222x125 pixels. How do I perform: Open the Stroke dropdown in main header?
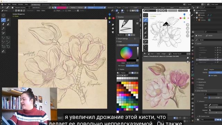click(x=120, y=8)
